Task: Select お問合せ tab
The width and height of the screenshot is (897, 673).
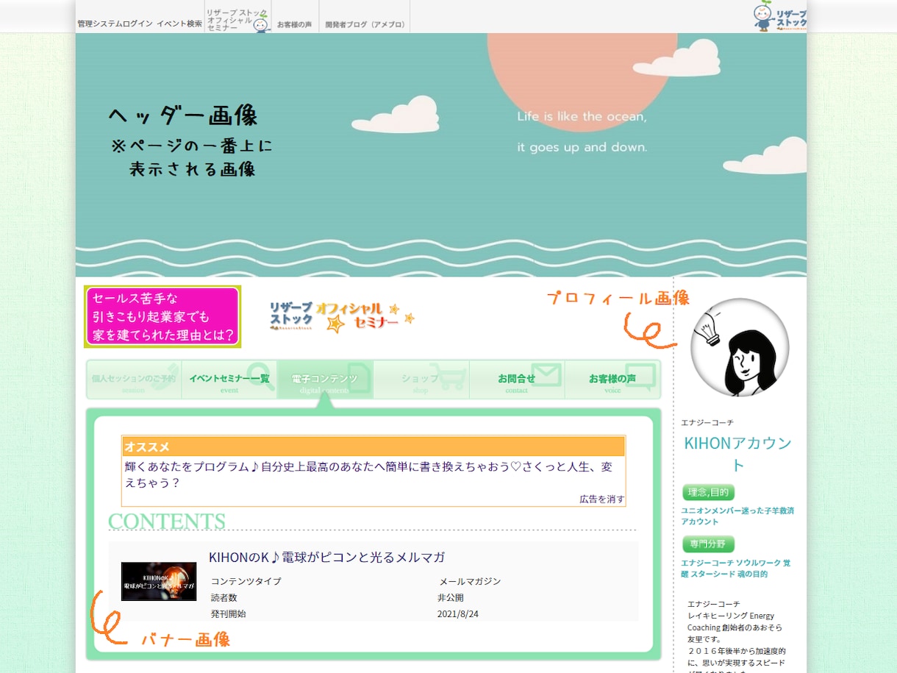Action: pyautogui.click(x=517, y=380)
